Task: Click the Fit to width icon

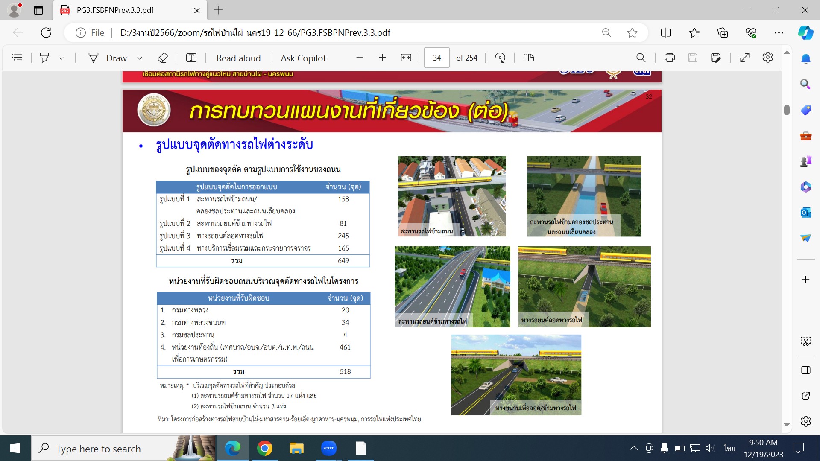Action: pyautogui.click(x=406, y=58)
